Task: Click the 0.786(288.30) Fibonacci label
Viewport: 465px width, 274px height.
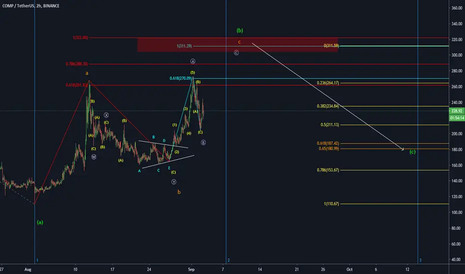Action: [x=77, y=64]
